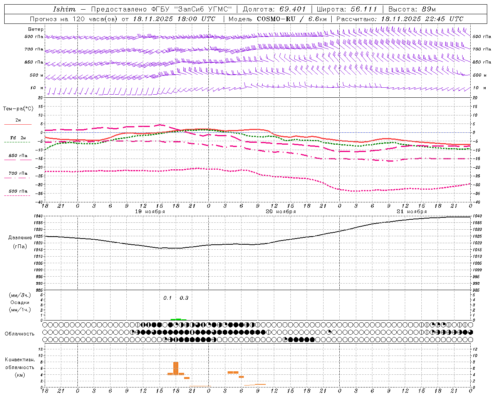The image size is (493, 394).
Task: Click "Рассчитано: 18.11.2025 22:45 UTC" timestamp
Action: 400,19
